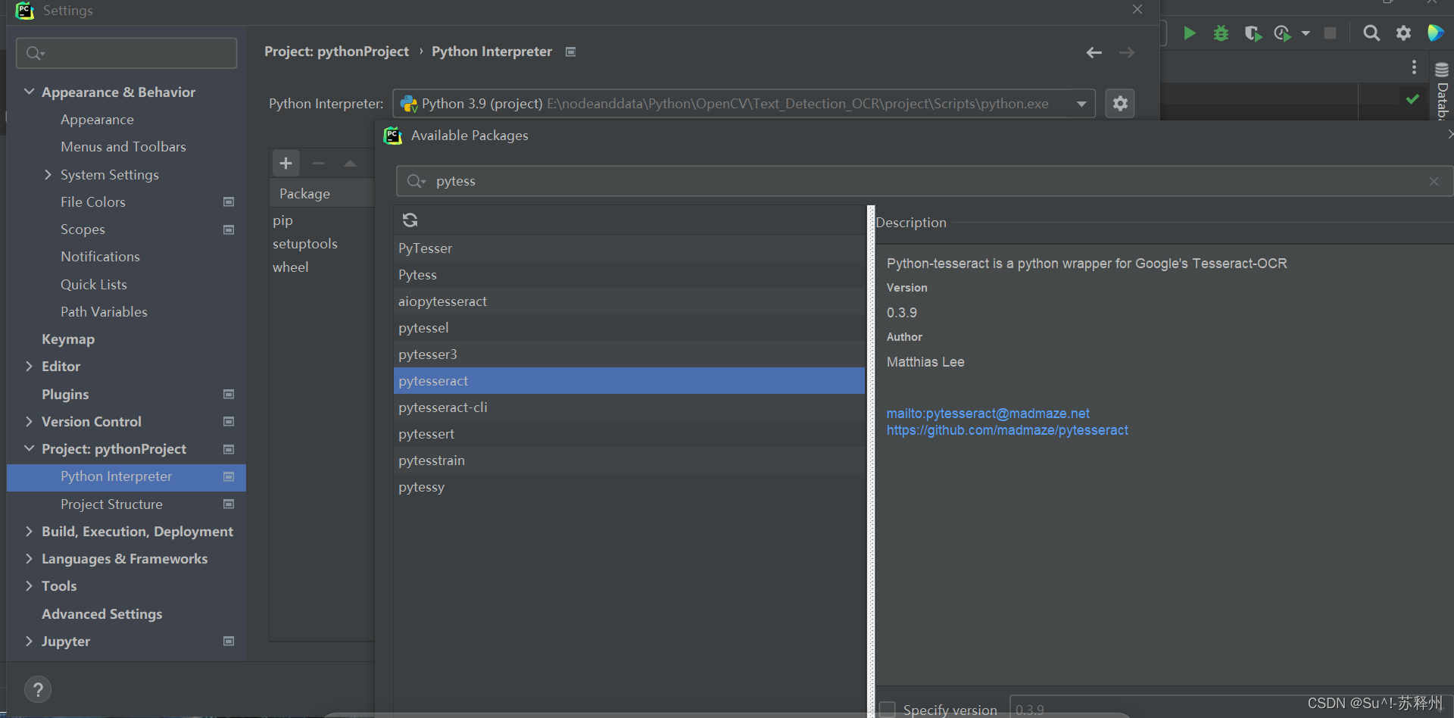
Task: Select the pytesstrain package
Action: [x=629, y=460]
